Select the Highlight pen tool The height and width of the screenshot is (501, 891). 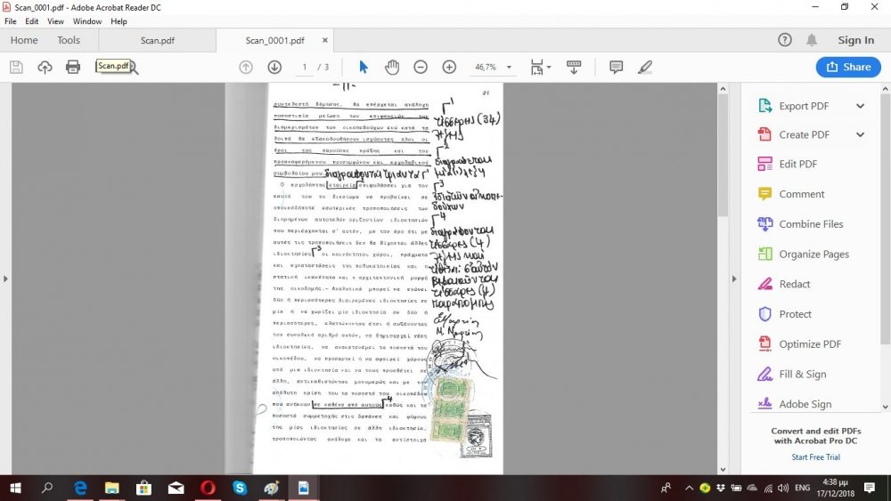(645, 67)
